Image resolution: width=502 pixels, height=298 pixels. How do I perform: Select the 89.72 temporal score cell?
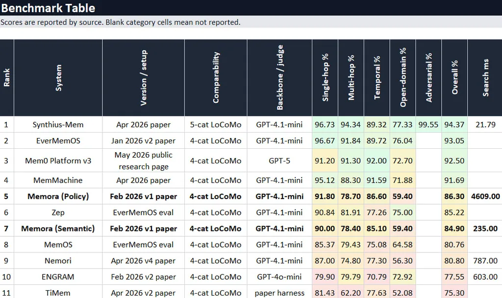[x=377, y=140]
